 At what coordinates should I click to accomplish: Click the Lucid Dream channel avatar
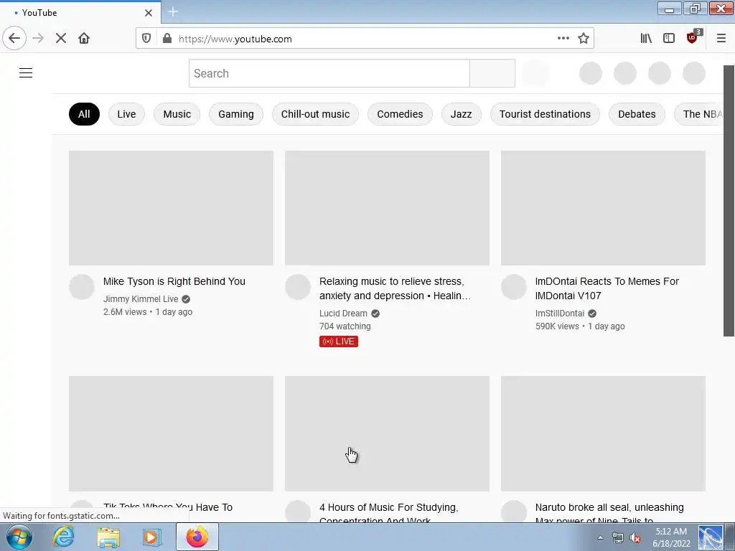(298, 287)
